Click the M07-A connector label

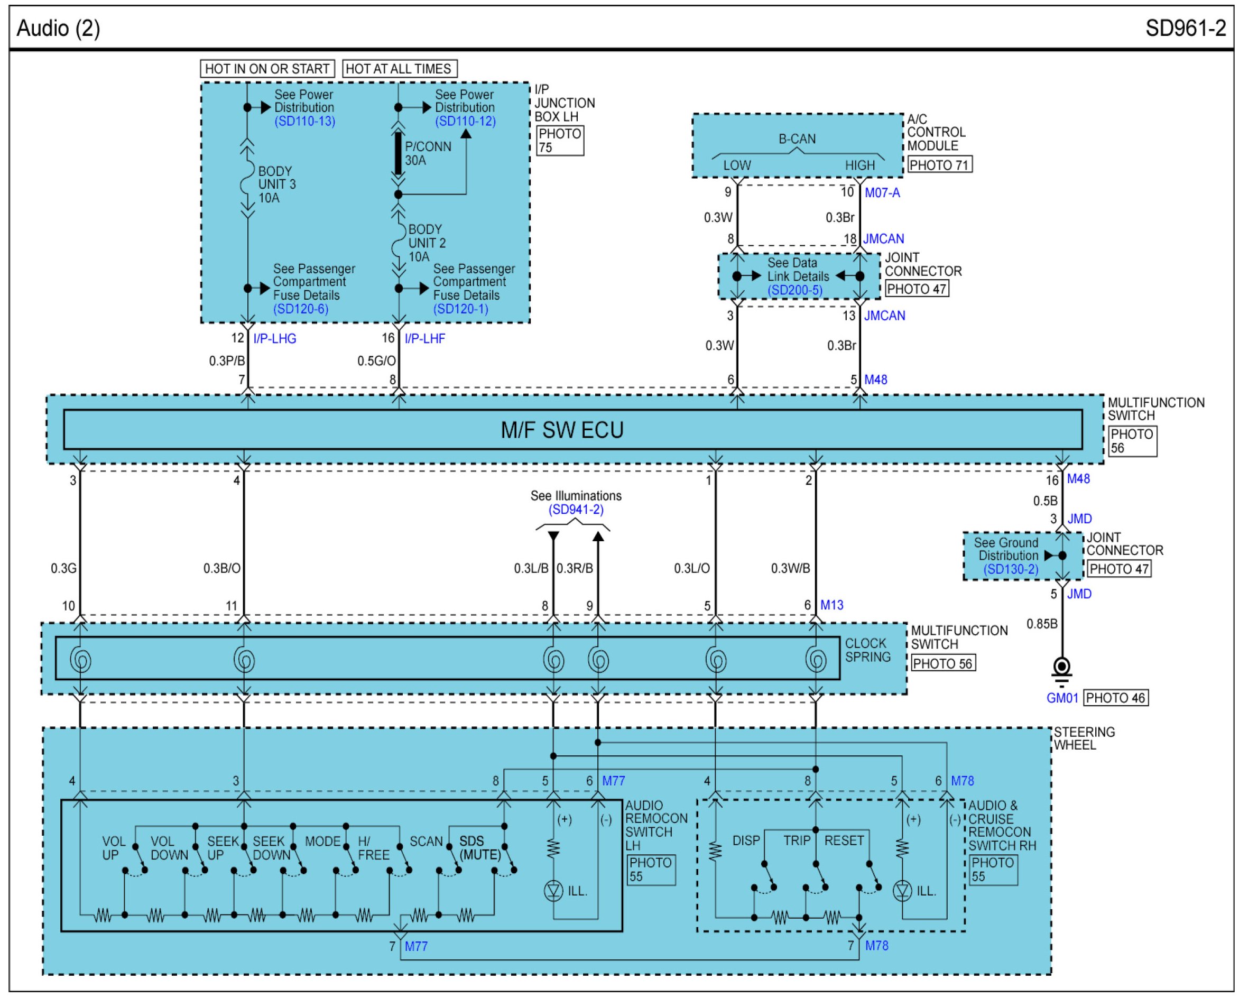[883, 193]
